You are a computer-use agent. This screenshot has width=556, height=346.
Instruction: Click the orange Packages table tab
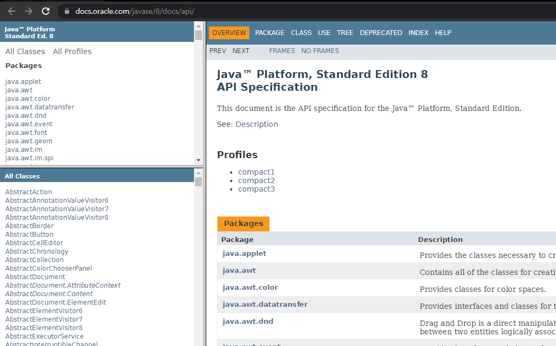click(243, 223)
